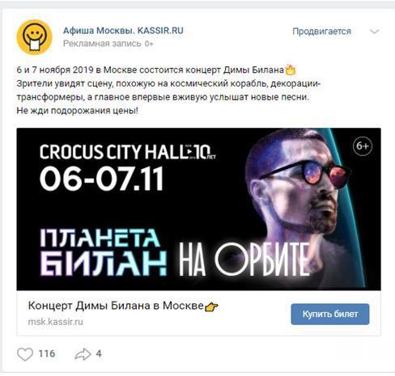Screen dimensions: 395x376
Task: Click the KASSIR.RU smiley avatar
Action: pyautogui.click(x=34, y=37)
